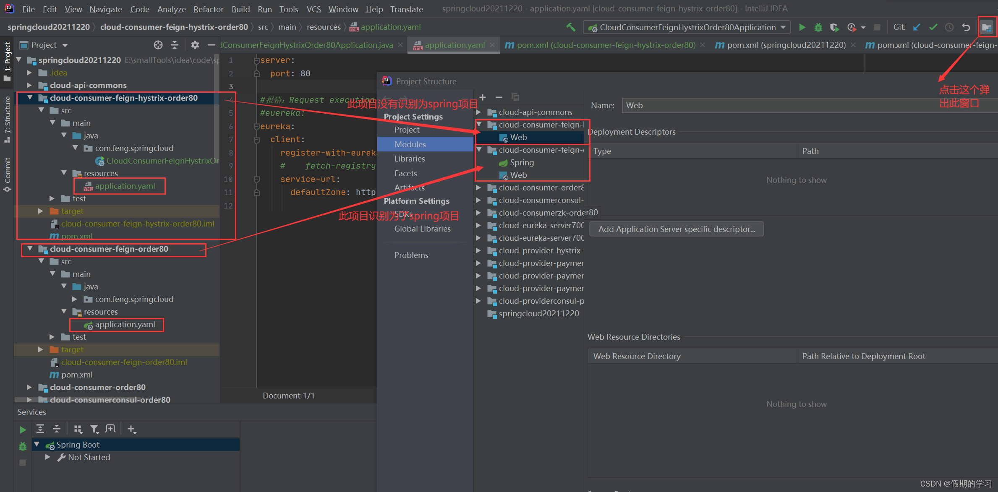Select springcloud20211220 in the modules list

539,313
